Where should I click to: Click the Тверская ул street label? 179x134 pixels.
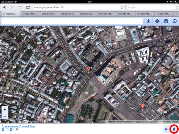[81, 70]
